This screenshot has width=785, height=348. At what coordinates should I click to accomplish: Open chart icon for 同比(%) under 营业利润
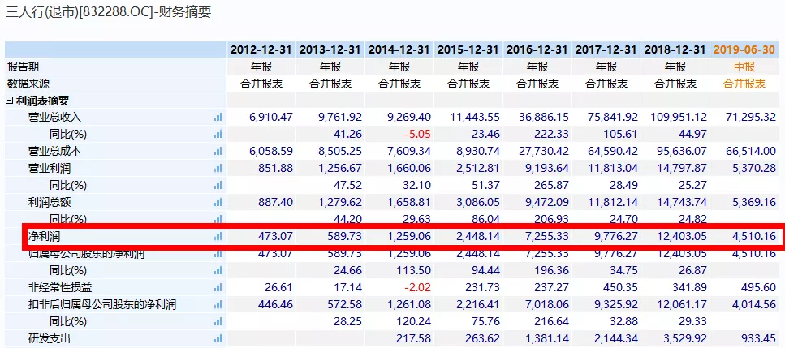pyautogui.click(x=218, y=186)
